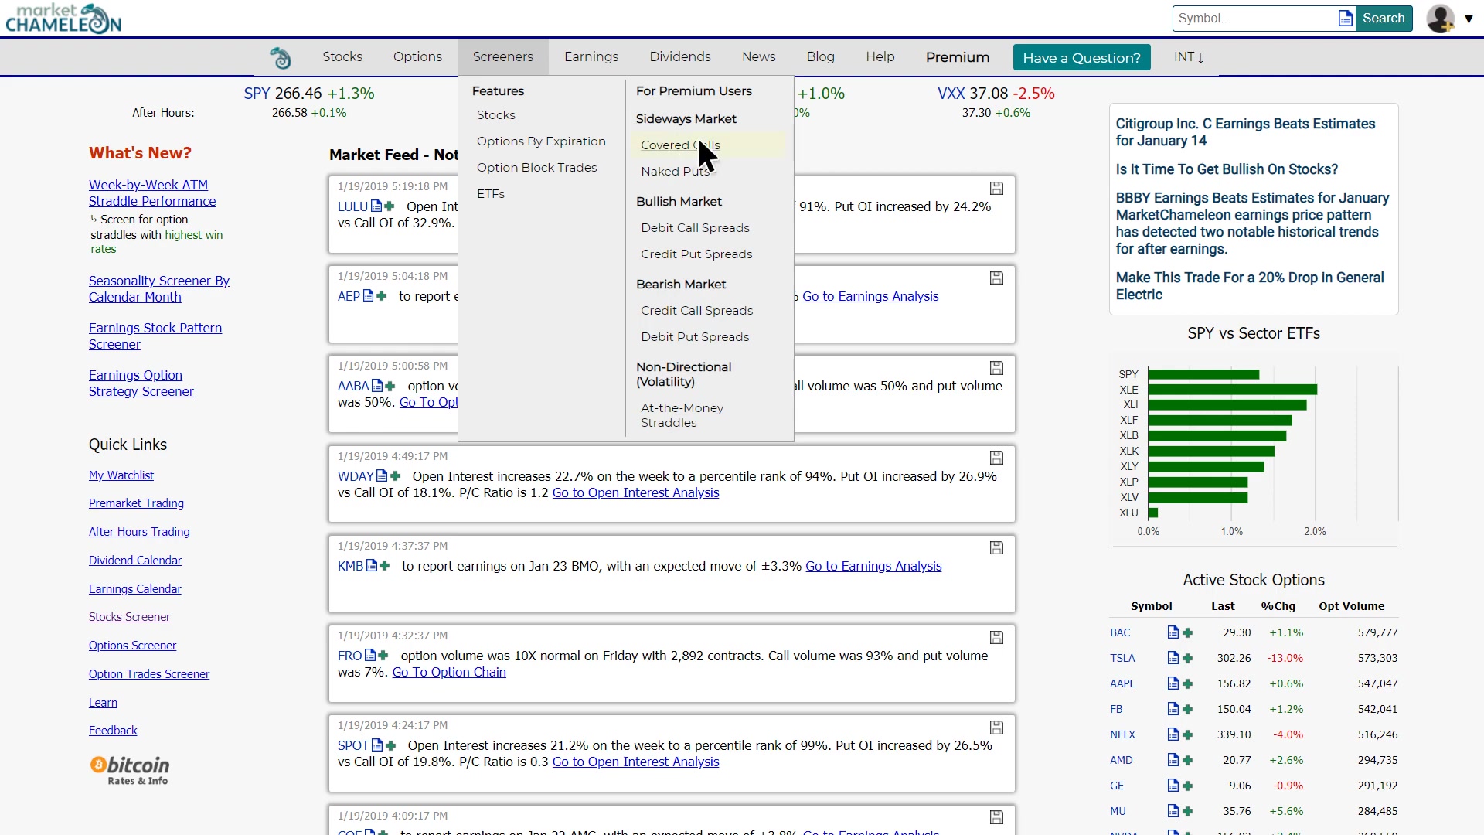Viewport: 1484px width, 835px height.
Task: Focus the Symbol search field
Action: (x=1255, y=19)
